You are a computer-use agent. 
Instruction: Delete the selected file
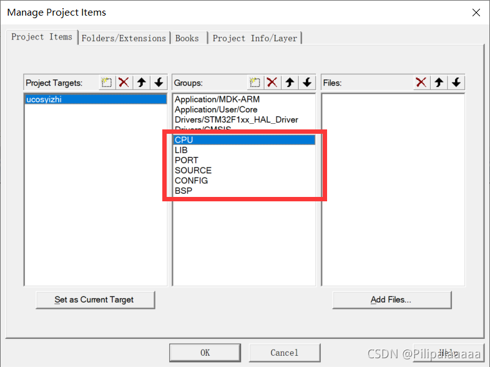pos(421,83)
